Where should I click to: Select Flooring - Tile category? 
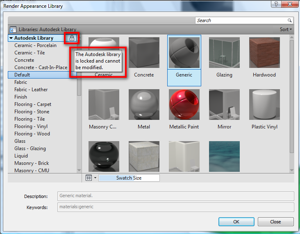click(x=30, y=119)
